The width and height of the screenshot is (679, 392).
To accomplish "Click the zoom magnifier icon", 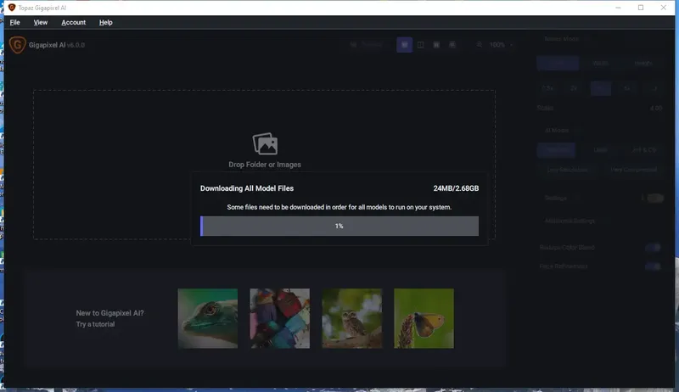I will tap(480, 45).
